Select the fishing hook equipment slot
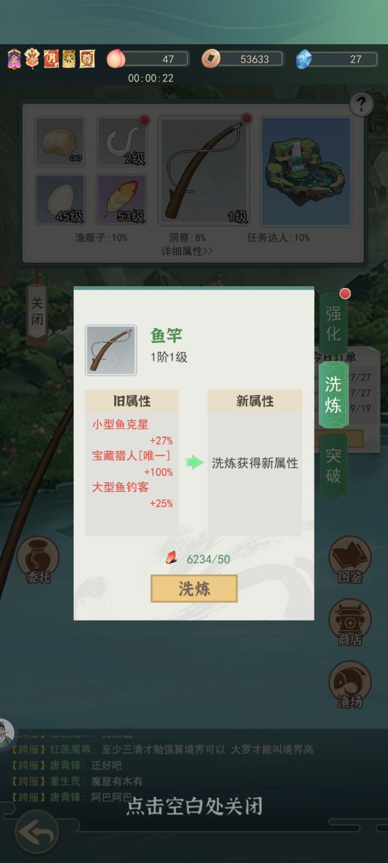The image size is (388, 863). click(x=122, y=142)
